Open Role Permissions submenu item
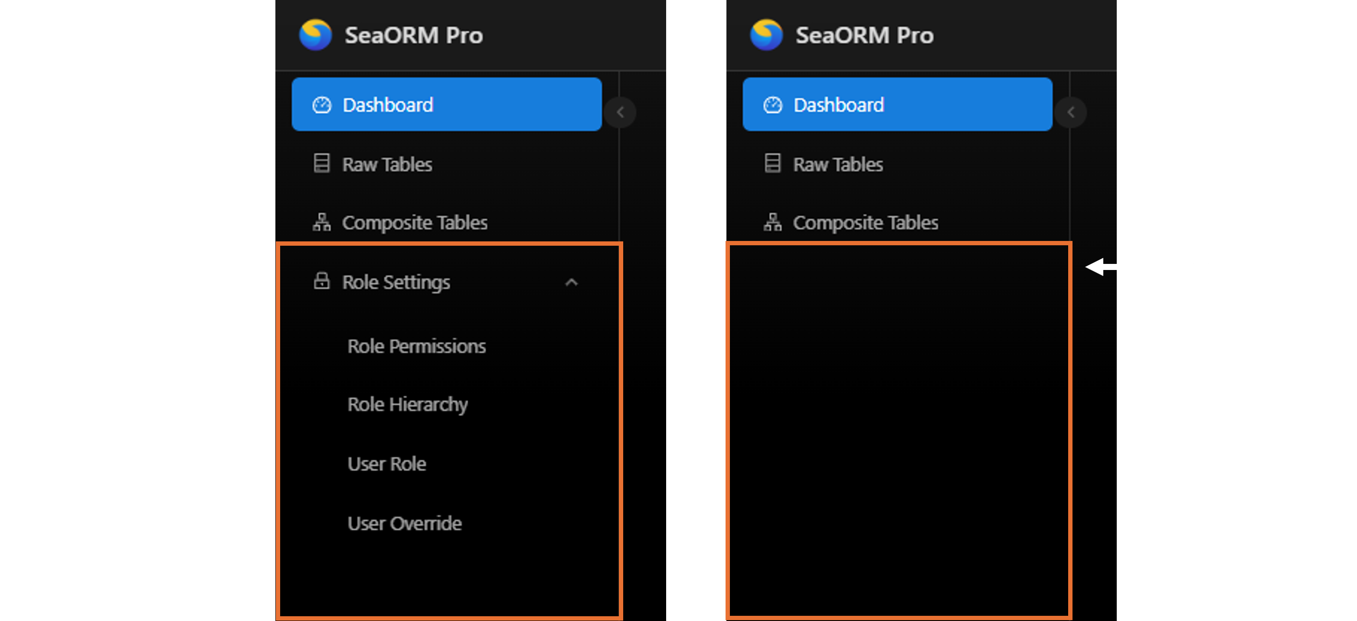 pos(416,346)
